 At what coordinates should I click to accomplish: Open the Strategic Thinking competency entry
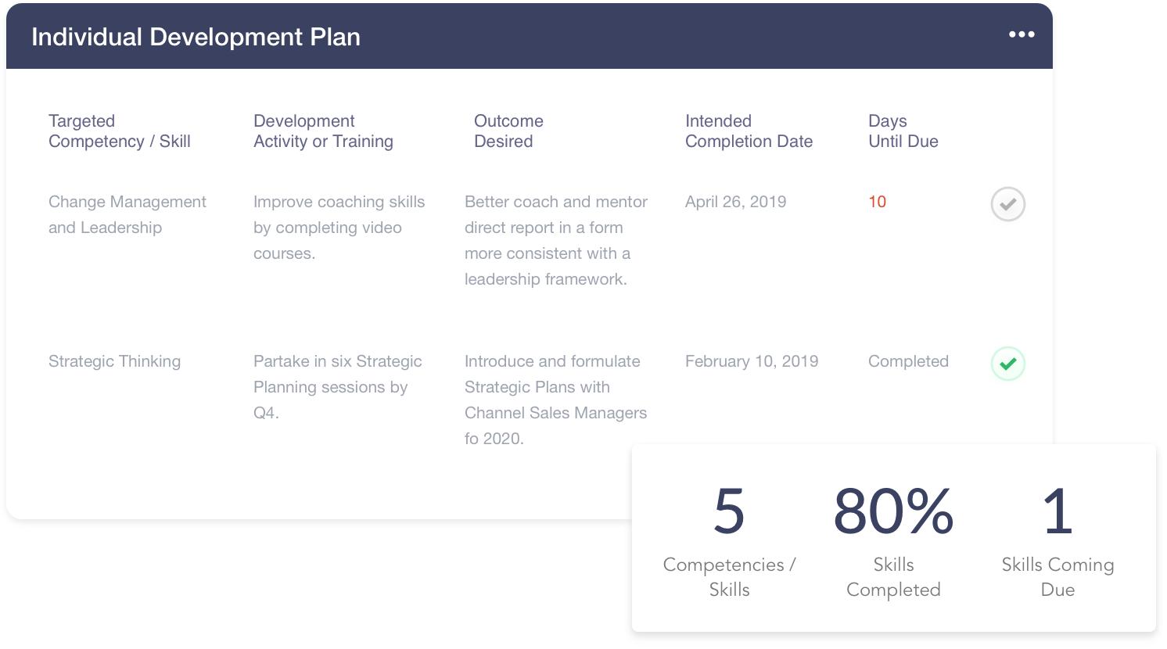(x=114, y=361)
